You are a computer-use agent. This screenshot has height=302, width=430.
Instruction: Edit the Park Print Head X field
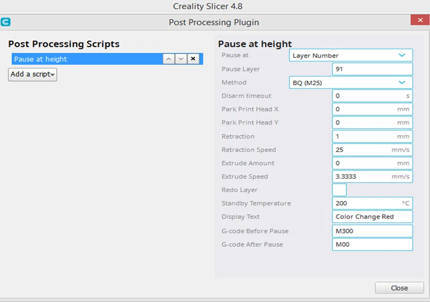[372, 109]
